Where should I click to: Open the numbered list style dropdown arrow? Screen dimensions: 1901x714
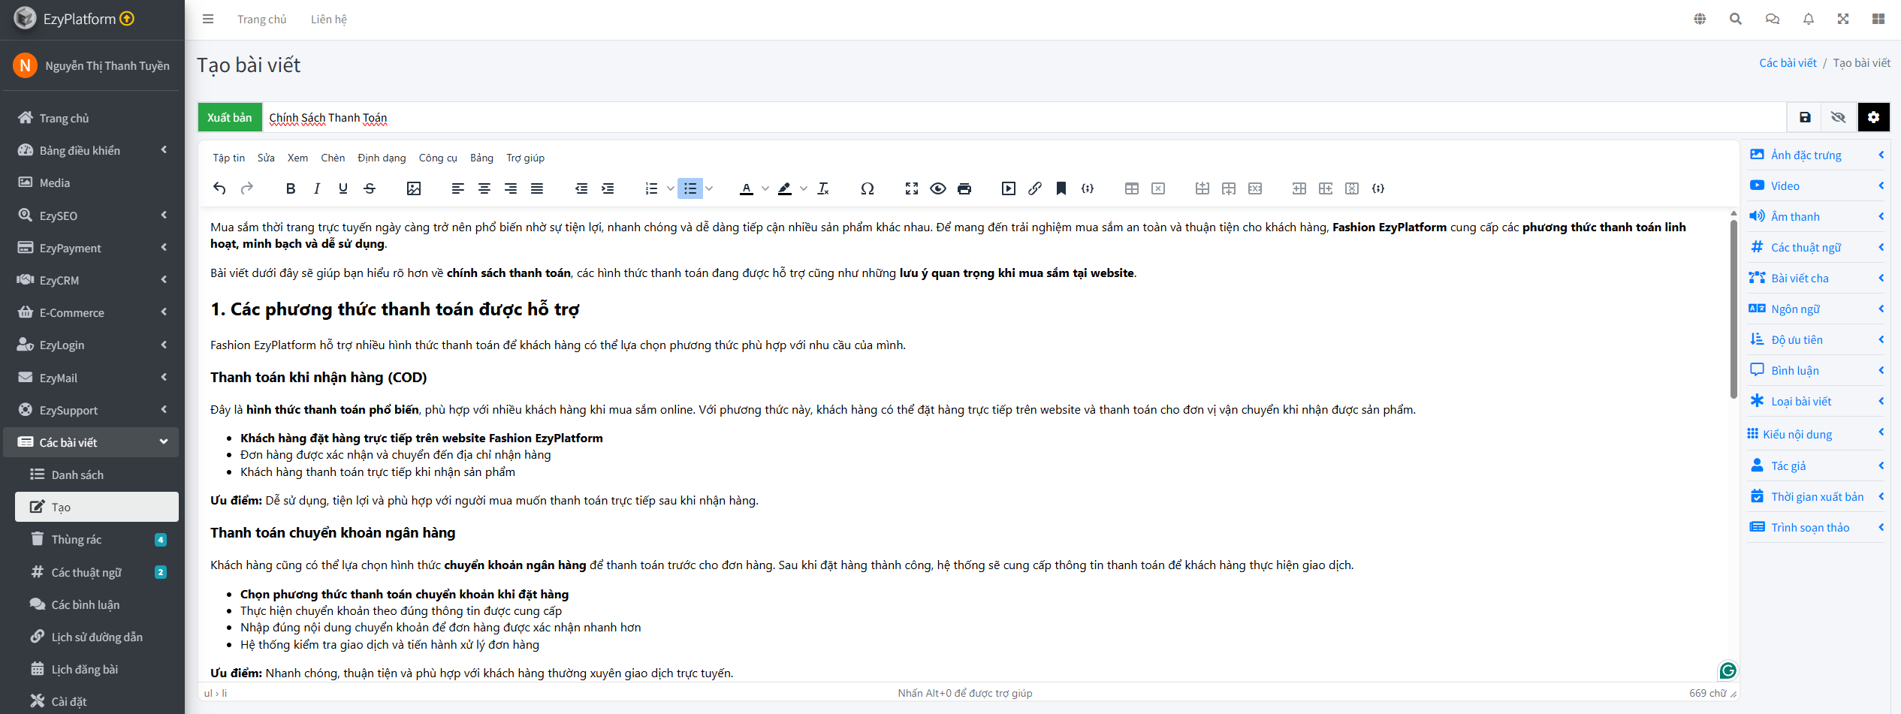(670, 188)
